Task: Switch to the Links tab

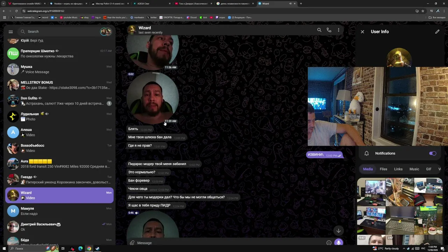Action: [398, 169]
